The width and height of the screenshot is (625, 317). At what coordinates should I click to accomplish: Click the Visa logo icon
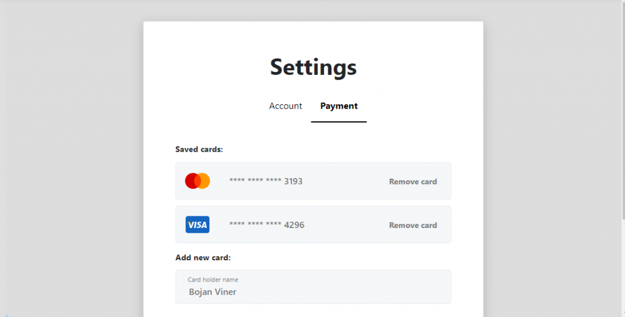[197, 224]
